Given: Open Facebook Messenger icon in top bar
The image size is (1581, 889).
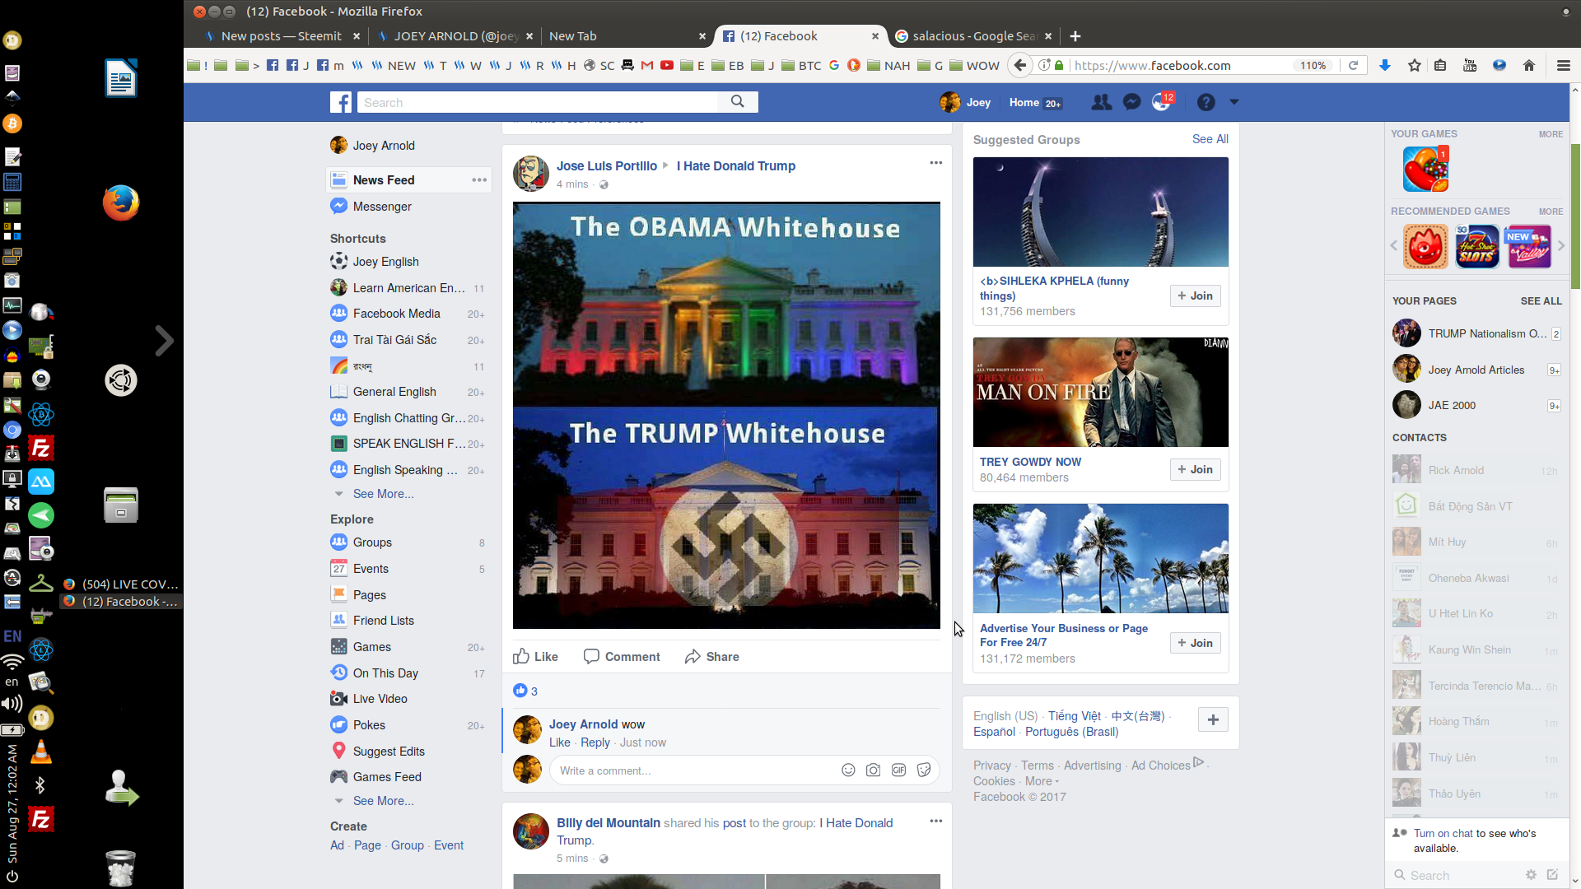Looking at the screenshot, I should [1131, 102].
